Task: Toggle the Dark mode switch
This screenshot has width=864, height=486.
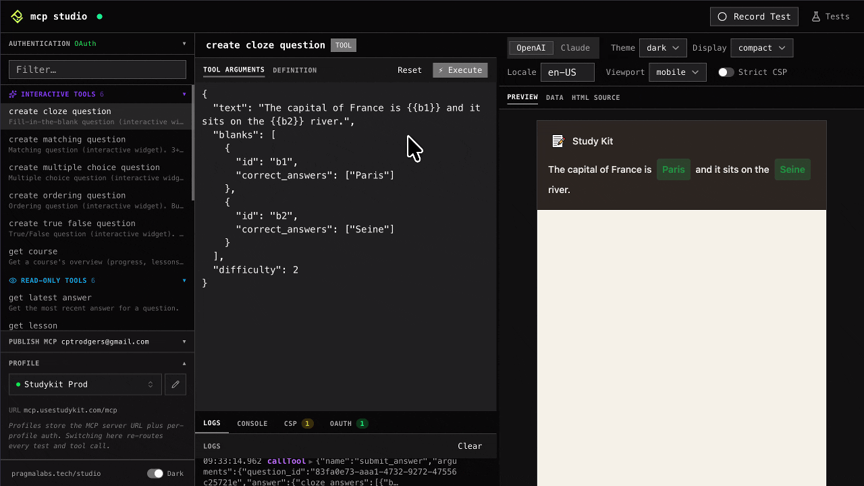Action: click(x=155, y=474)
